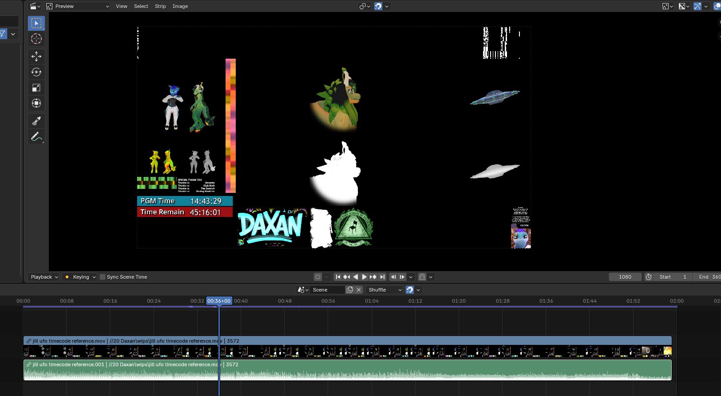Toggle the time jump magnet-shaped button
Viewport: 721px width, 396px height.
(x=422, y=277)
